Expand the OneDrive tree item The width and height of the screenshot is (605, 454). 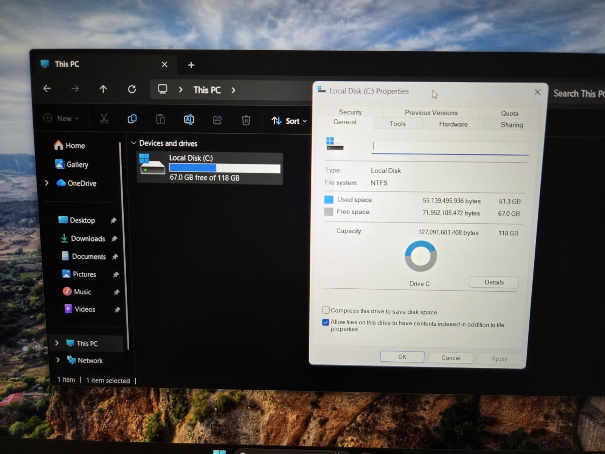click(47, 183)
